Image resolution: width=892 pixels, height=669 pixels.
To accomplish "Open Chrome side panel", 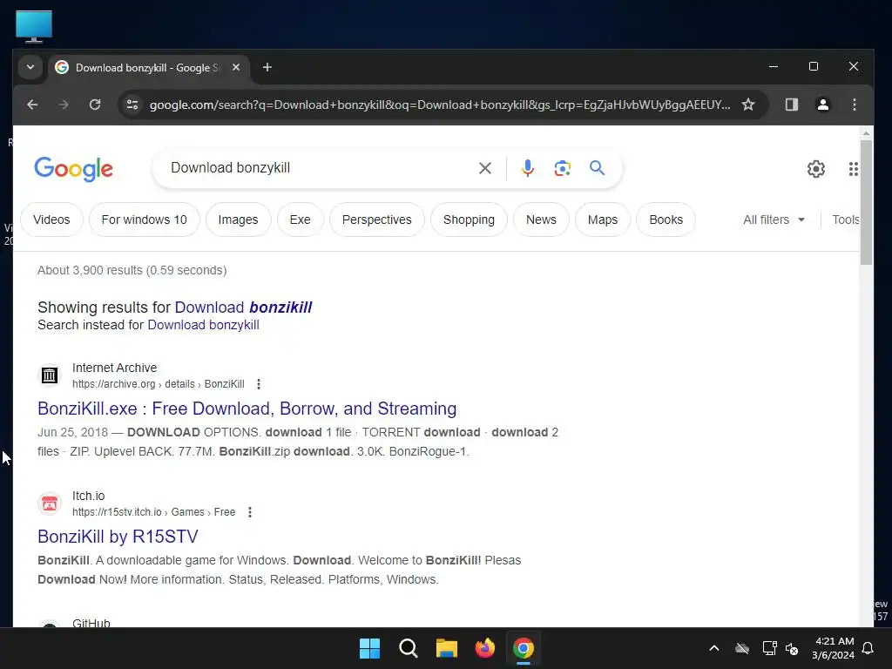I will [791, 105].
